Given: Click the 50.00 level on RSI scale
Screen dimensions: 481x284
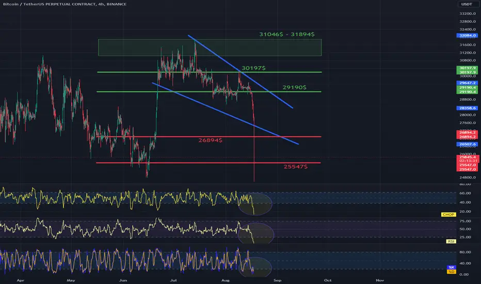Looking at the screenshot, I should (x=466, y=229).
